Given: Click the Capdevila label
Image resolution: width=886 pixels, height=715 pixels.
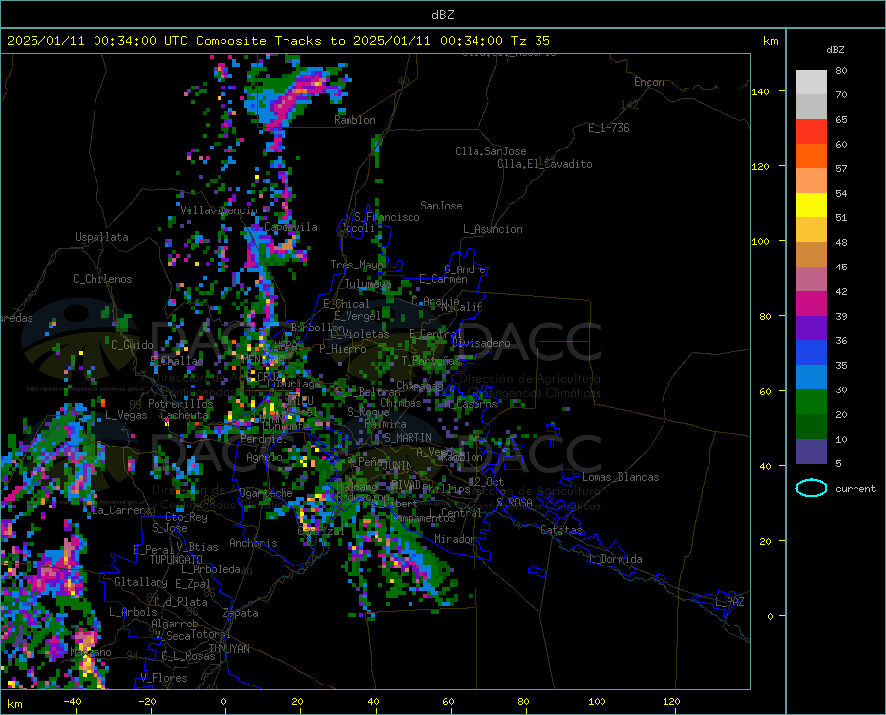Looking at the screenshot, I should [x=290, y=227].
